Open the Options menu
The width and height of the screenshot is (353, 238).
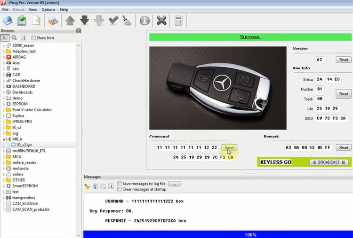click(48, 10)
